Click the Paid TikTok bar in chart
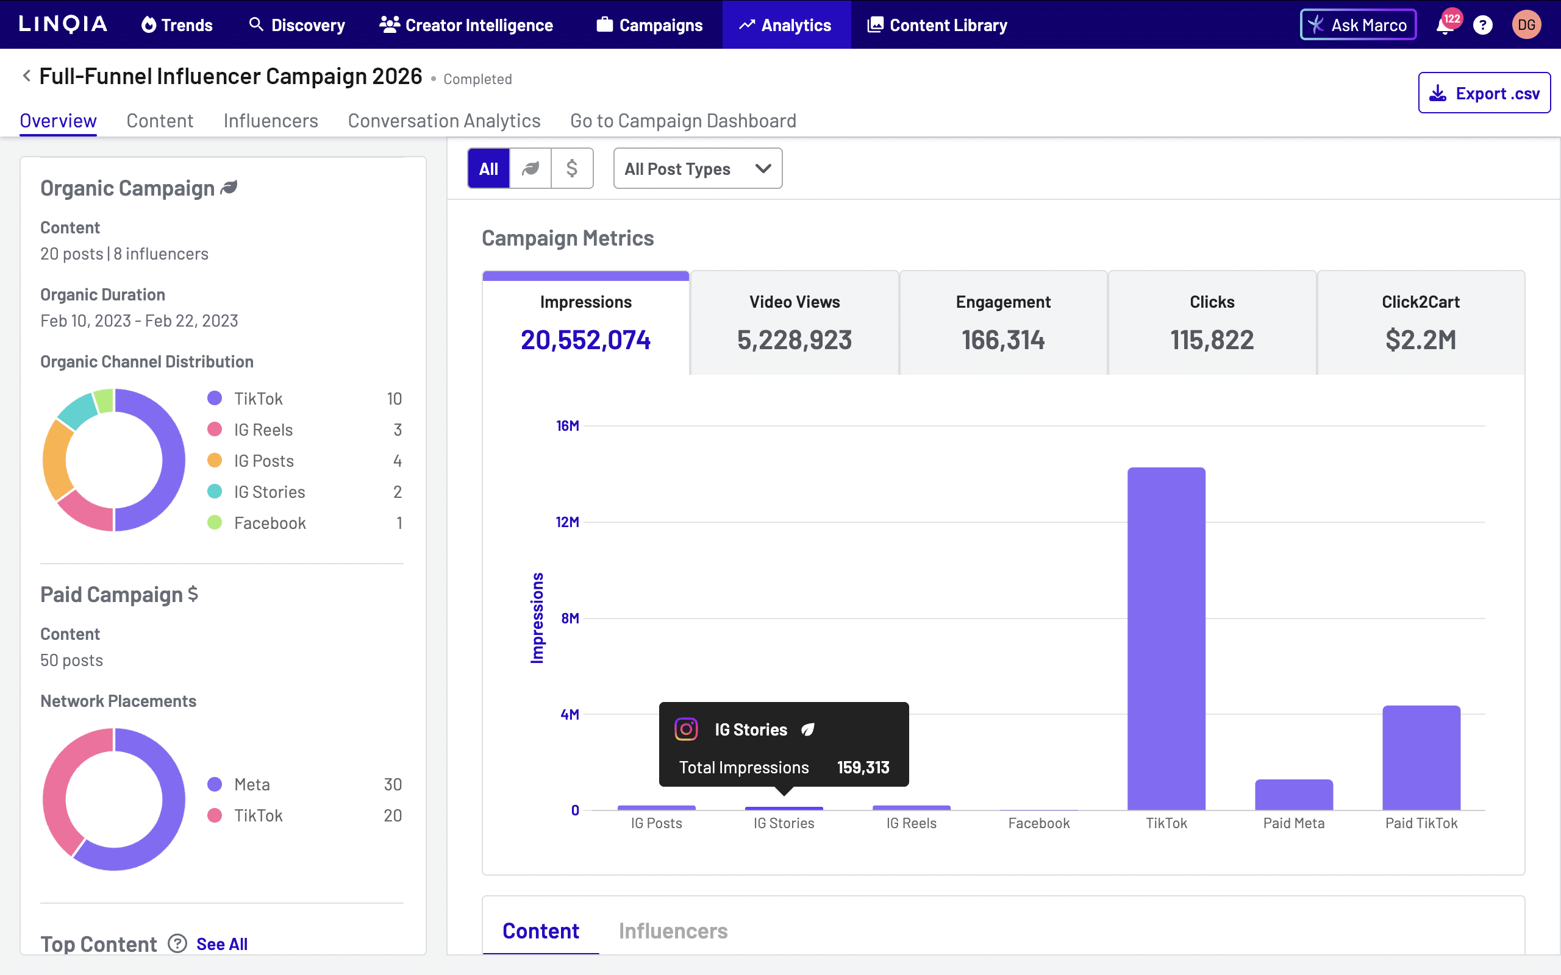 coord(1421,757)
